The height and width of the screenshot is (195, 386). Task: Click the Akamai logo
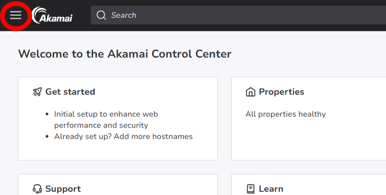pos(52,15)
